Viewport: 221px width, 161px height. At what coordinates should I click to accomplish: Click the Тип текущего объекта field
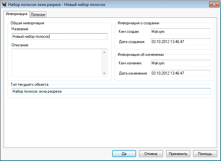(110, 91)
